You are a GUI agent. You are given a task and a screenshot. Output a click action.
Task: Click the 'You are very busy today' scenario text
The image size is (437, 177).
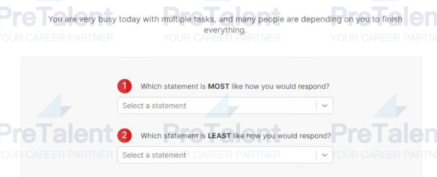pyautogui.click(x=225, y=24)
